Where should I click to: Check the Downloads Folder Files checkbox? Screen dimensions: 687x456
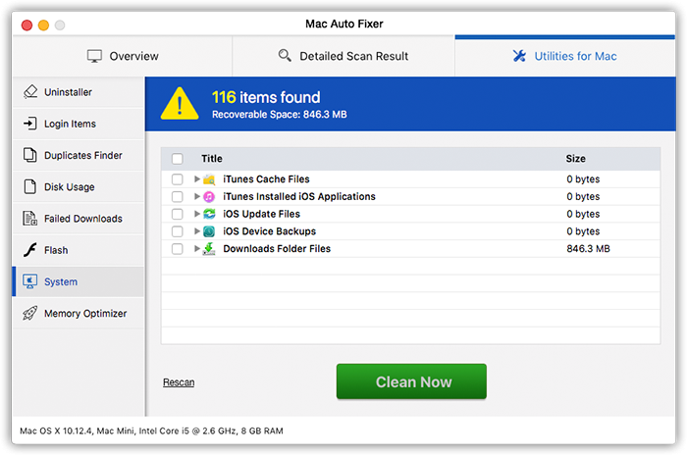tap(177, 249)
